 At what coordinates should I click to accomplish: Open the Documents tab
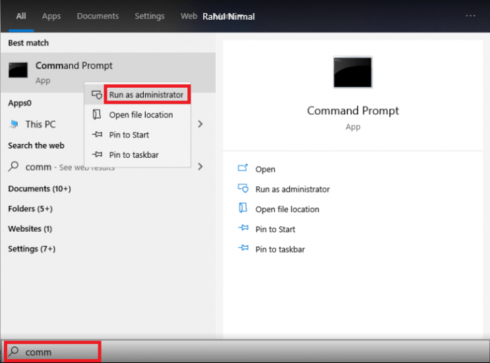pos(98,16)
